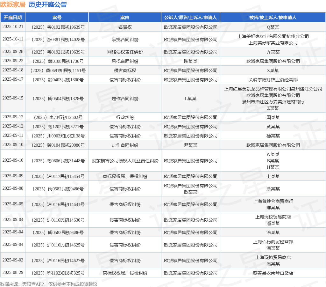Click the 名誉权 cause cell
The image size is (326, 287).
pyautogui.click(x=125, y=27)
